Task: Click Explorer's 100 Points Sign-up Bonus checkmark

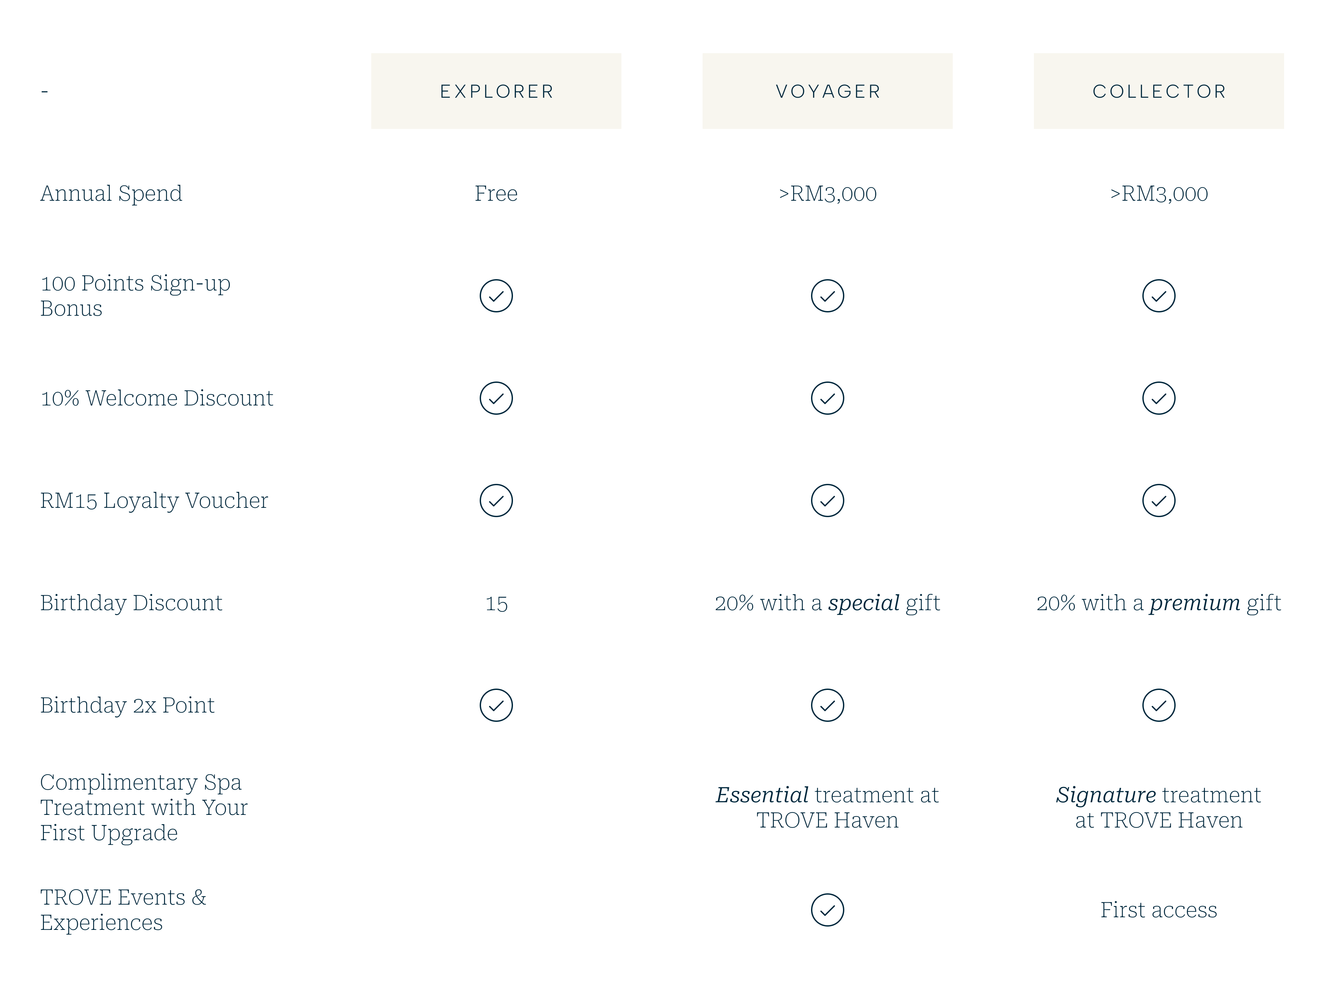Action: coord(496,295)
